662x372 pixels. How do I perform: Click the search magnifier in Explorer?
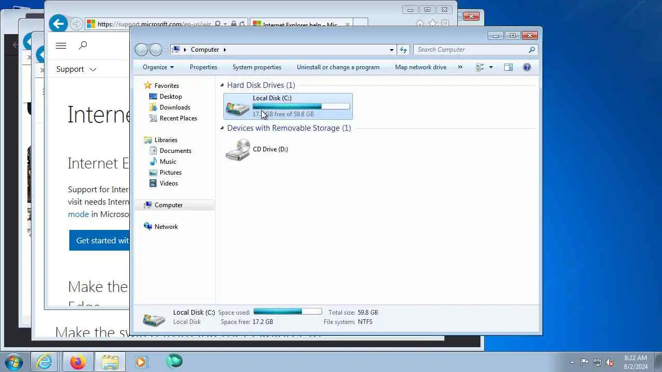pos(532,50)
